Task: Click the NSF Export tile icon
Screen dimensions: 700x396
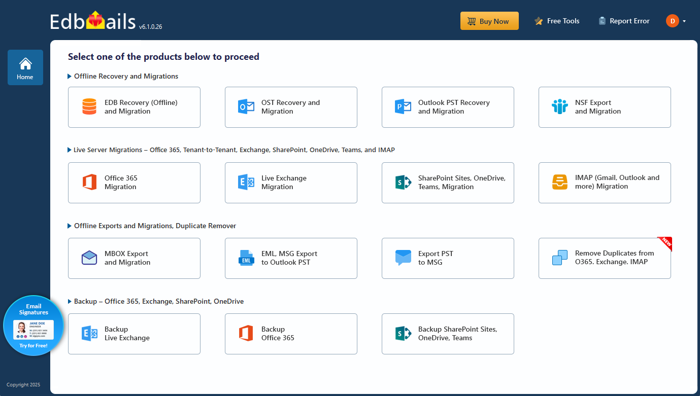Action: point(559,107)
